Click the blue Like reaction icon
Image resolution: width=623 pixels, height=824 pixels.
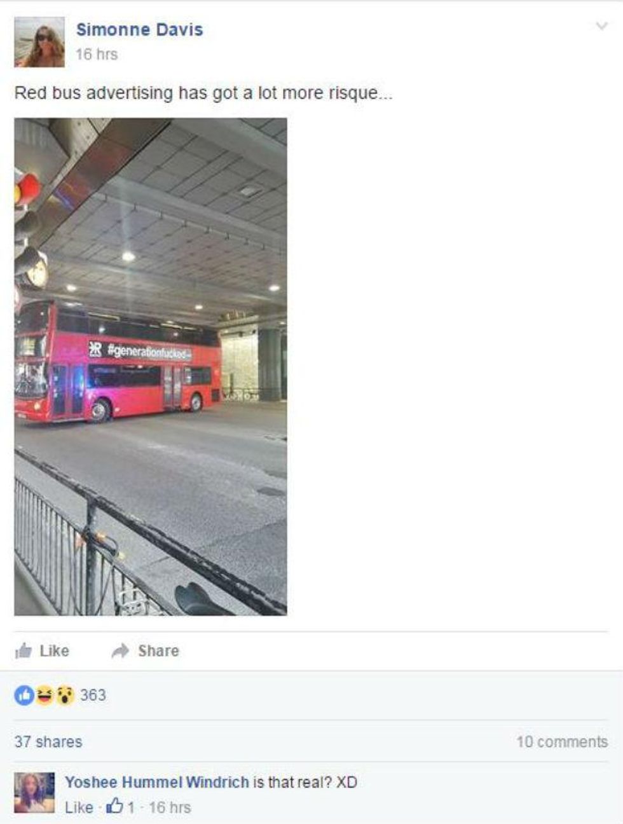click(x=24, y=695)
